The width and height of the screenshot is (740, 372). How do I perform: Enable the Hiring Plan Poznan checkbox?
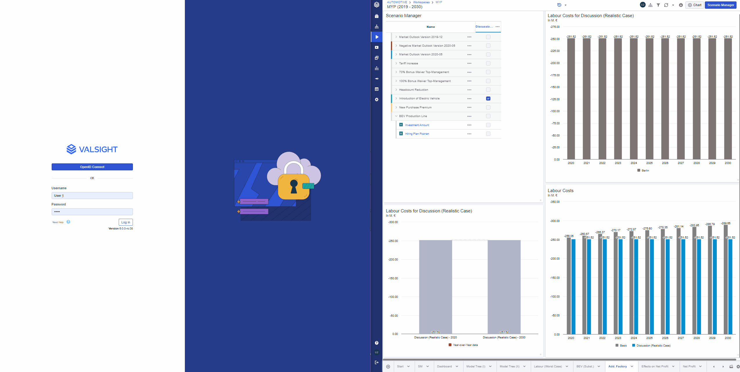(488, 134)
